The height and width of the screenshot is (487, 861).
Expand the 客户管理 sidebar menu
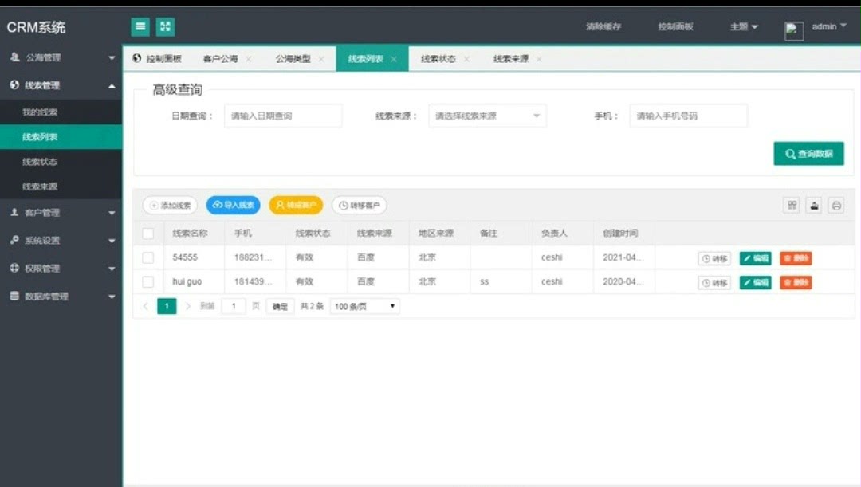61,213
